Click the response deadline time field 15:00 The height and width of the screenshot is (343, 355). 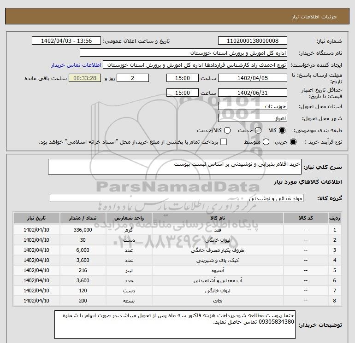(183, 78)
